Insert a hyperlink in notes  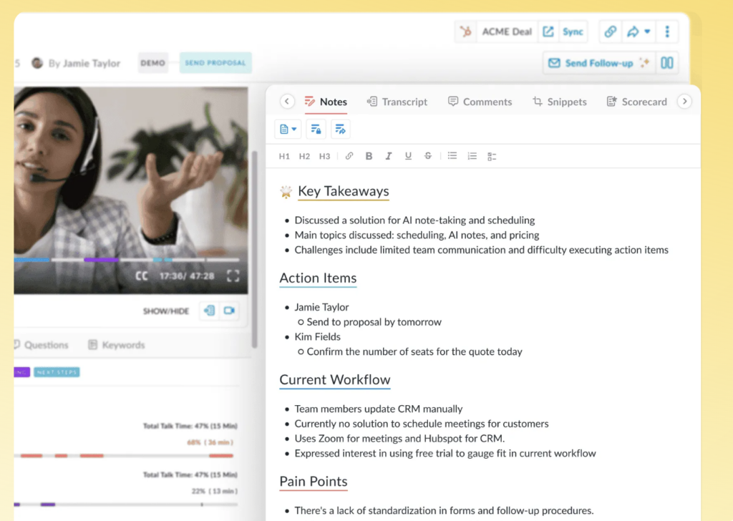(x=349, y=156)
